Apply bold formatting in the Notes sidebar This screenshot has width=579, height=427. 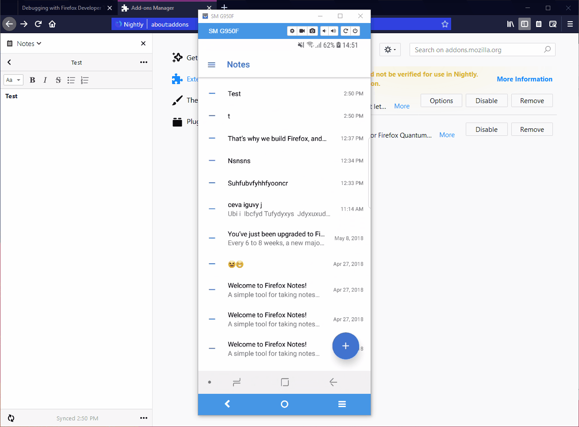point(32,80)
